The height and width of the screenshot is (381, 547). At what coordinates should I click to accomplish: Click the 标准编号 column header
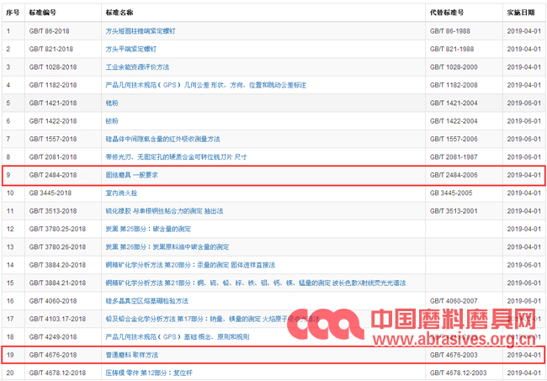[43, 13]
